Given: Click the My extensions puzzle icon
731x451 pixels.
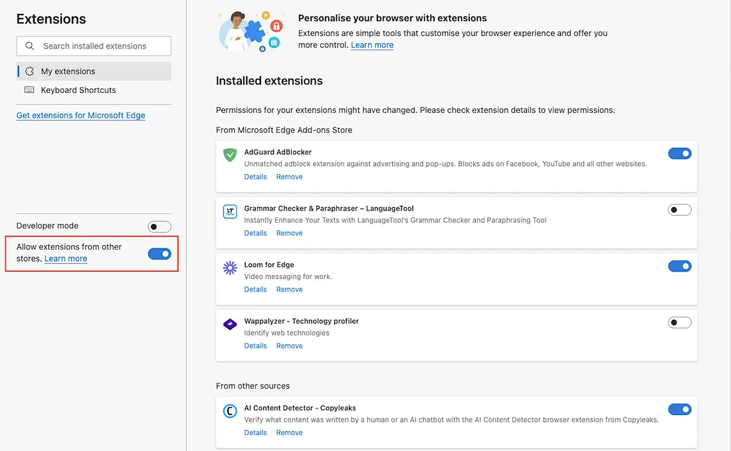Looking at the screenshot, I should (29, 71).
